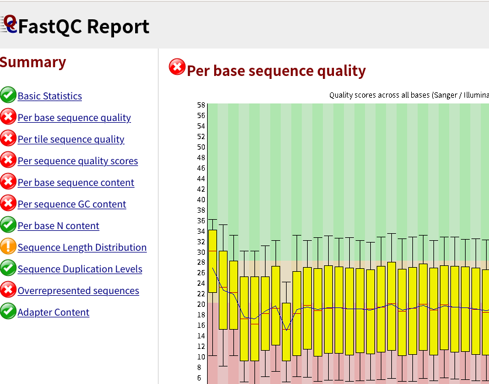489x384 pixels.
Task: Jump to Per base sequence quality link
Action: click(x=74, y=117)
